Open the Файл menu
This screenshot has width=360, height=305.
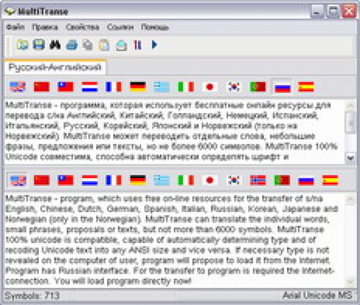(15, 27)
